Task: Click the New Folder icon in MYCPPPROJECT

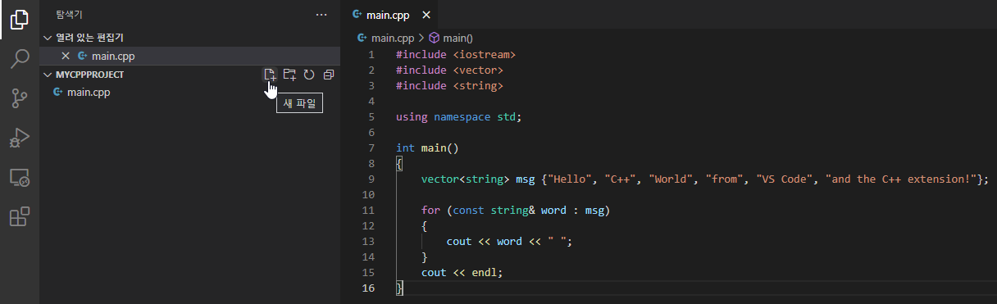Action: click(289, 75)
